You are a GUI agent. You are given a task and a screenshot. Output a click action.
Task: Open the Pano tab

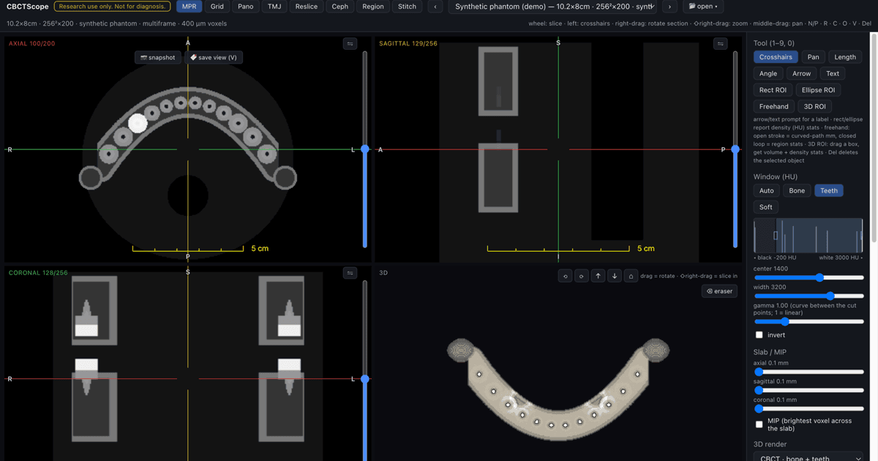246,7
